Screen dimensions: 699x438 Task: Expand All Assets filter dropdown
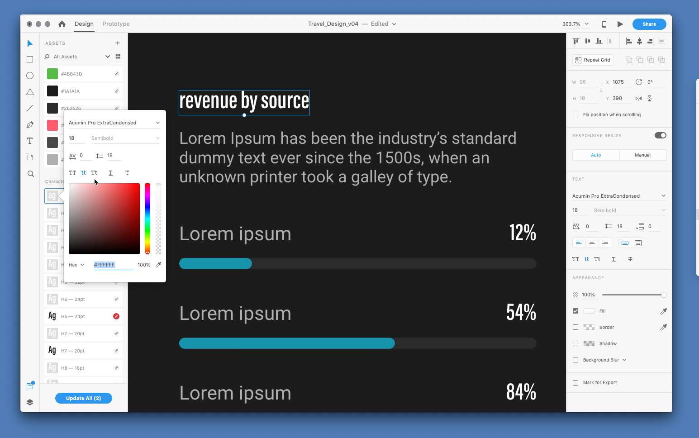108,57
